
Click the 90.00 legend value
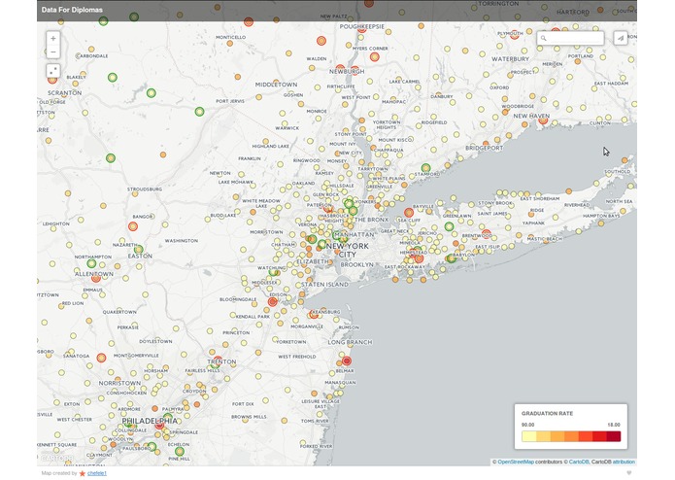pos(527,425)
